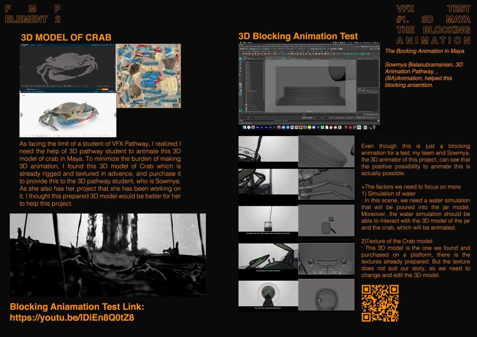Select the gray top-down jar blocking render
The image size is (477, 337).
pos(326,295)
